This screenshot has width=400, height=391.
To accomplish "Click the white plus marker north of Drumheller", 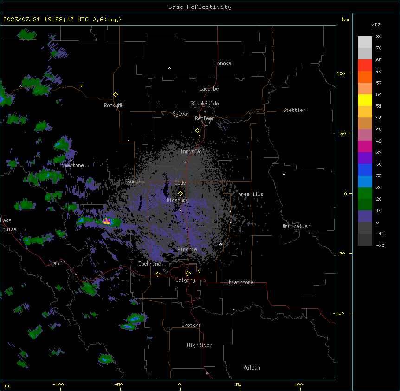I will tap(284, 174).
